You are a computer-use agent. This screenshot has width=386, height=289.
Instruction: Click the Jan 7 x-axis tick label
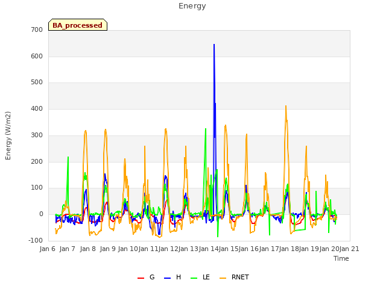pos(68,249)
